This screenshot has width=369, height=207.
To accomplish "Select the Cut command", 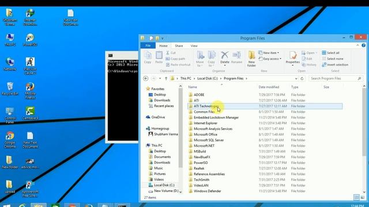I will pos(171,53).
